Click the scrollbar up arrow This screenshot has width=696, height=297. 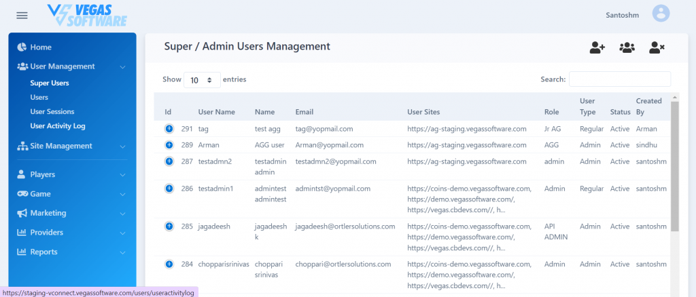[x=675, y=97]
